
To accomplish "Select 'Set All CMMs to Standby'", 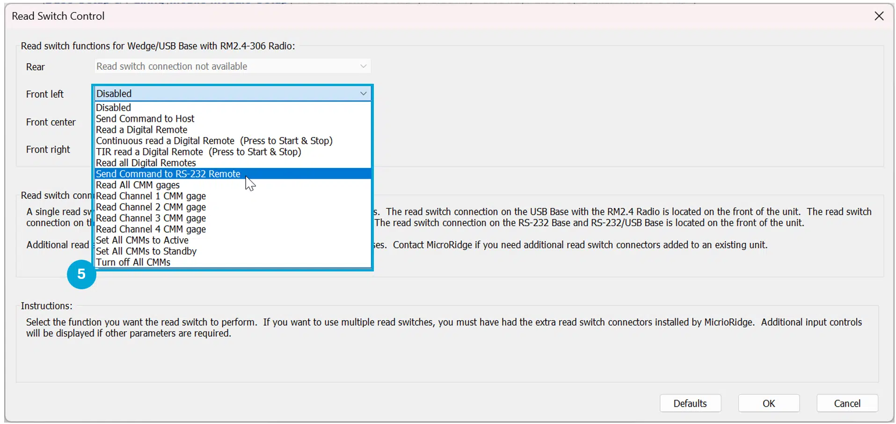I will click(233, 251).
